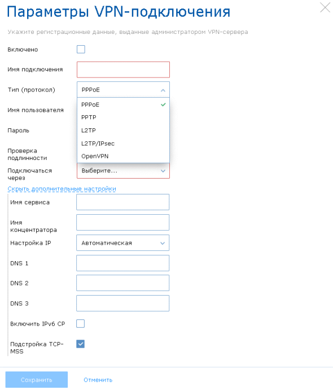Expand the 'Настройка IP' dropdown chevron

point(163,243)
